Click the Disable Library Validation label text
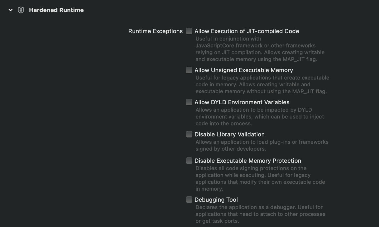 tap(230, 134)
